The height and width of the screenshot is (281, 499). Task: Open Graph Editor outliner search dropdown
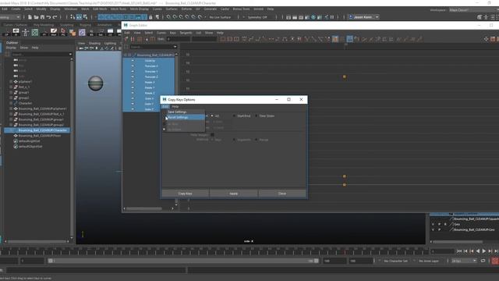175,47
